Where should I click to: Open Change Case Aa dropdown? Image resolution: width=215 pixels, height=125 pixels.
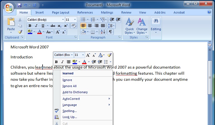49,32
